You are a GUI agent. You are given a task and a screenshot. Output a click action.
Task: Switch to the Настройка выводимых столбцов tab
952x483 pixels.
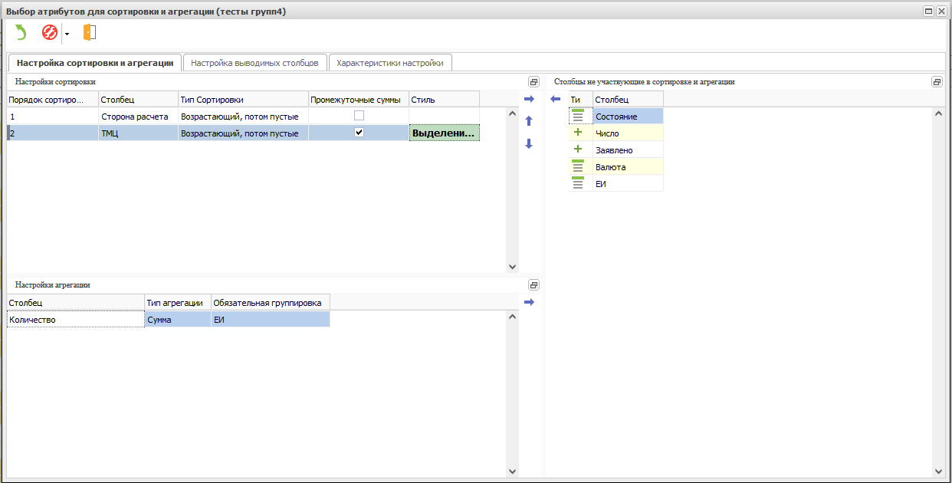pos(254,63)
